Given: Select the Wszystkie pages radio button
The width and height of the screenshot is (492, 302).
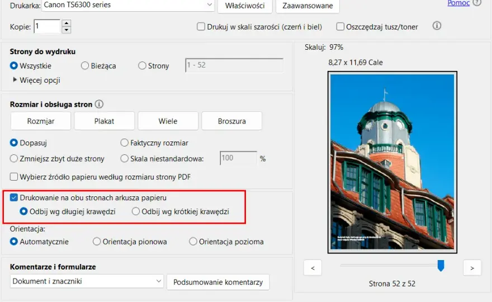Looking at the screenshot, I should [14, 65].
